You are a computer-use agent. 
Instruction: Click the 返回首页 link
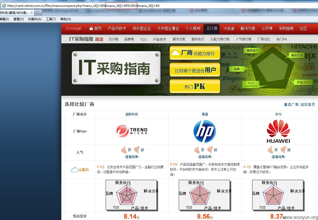308,104
